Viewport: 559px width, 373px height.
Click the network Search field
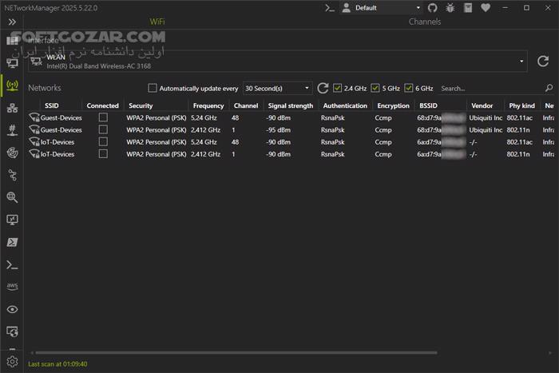[489, 88]
